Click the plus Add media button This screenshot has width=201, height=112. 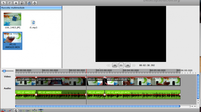coord(16,3)
